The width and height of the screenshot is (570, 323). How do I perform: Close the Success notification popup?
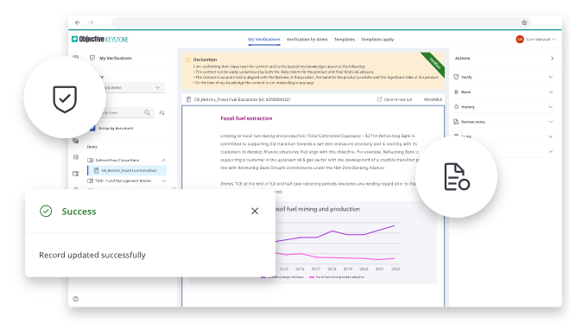tap(255, 211)
